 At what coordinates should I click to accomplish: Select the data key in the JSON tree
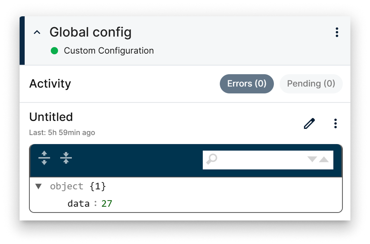(78, 204)
